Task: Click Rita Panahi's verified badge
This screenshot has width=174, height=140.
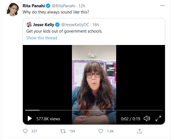Action: (x=49, y=6)
